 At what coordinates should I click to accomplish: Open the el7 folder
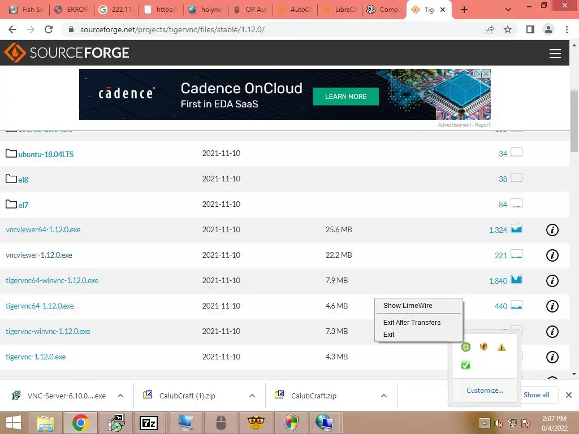pos(23,205)
